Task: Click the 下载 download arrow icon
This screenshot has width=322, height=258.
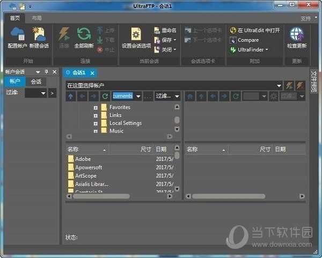Action: pos(100,40)
